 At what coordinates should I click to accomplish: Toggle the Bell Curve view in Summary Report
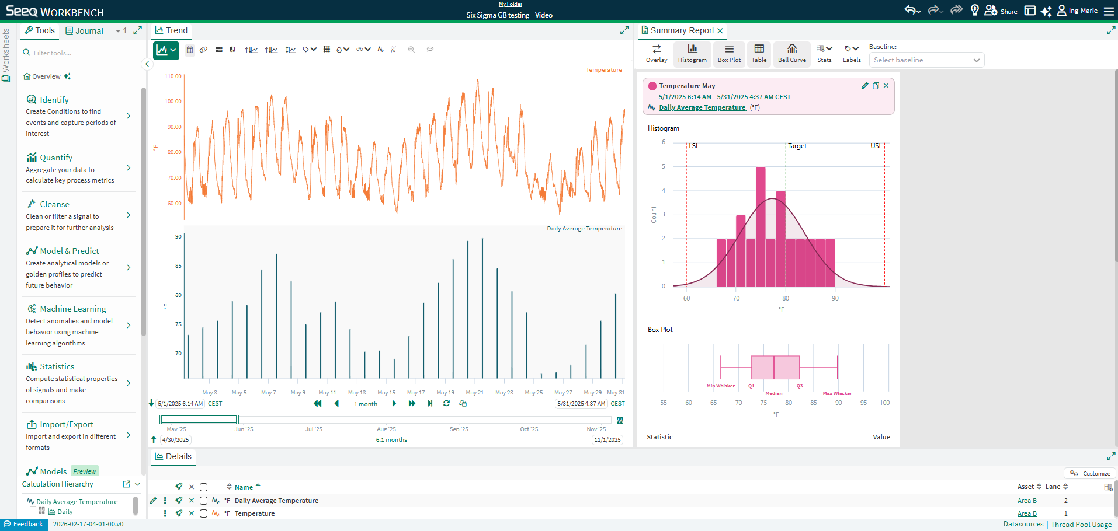(791, 54)
